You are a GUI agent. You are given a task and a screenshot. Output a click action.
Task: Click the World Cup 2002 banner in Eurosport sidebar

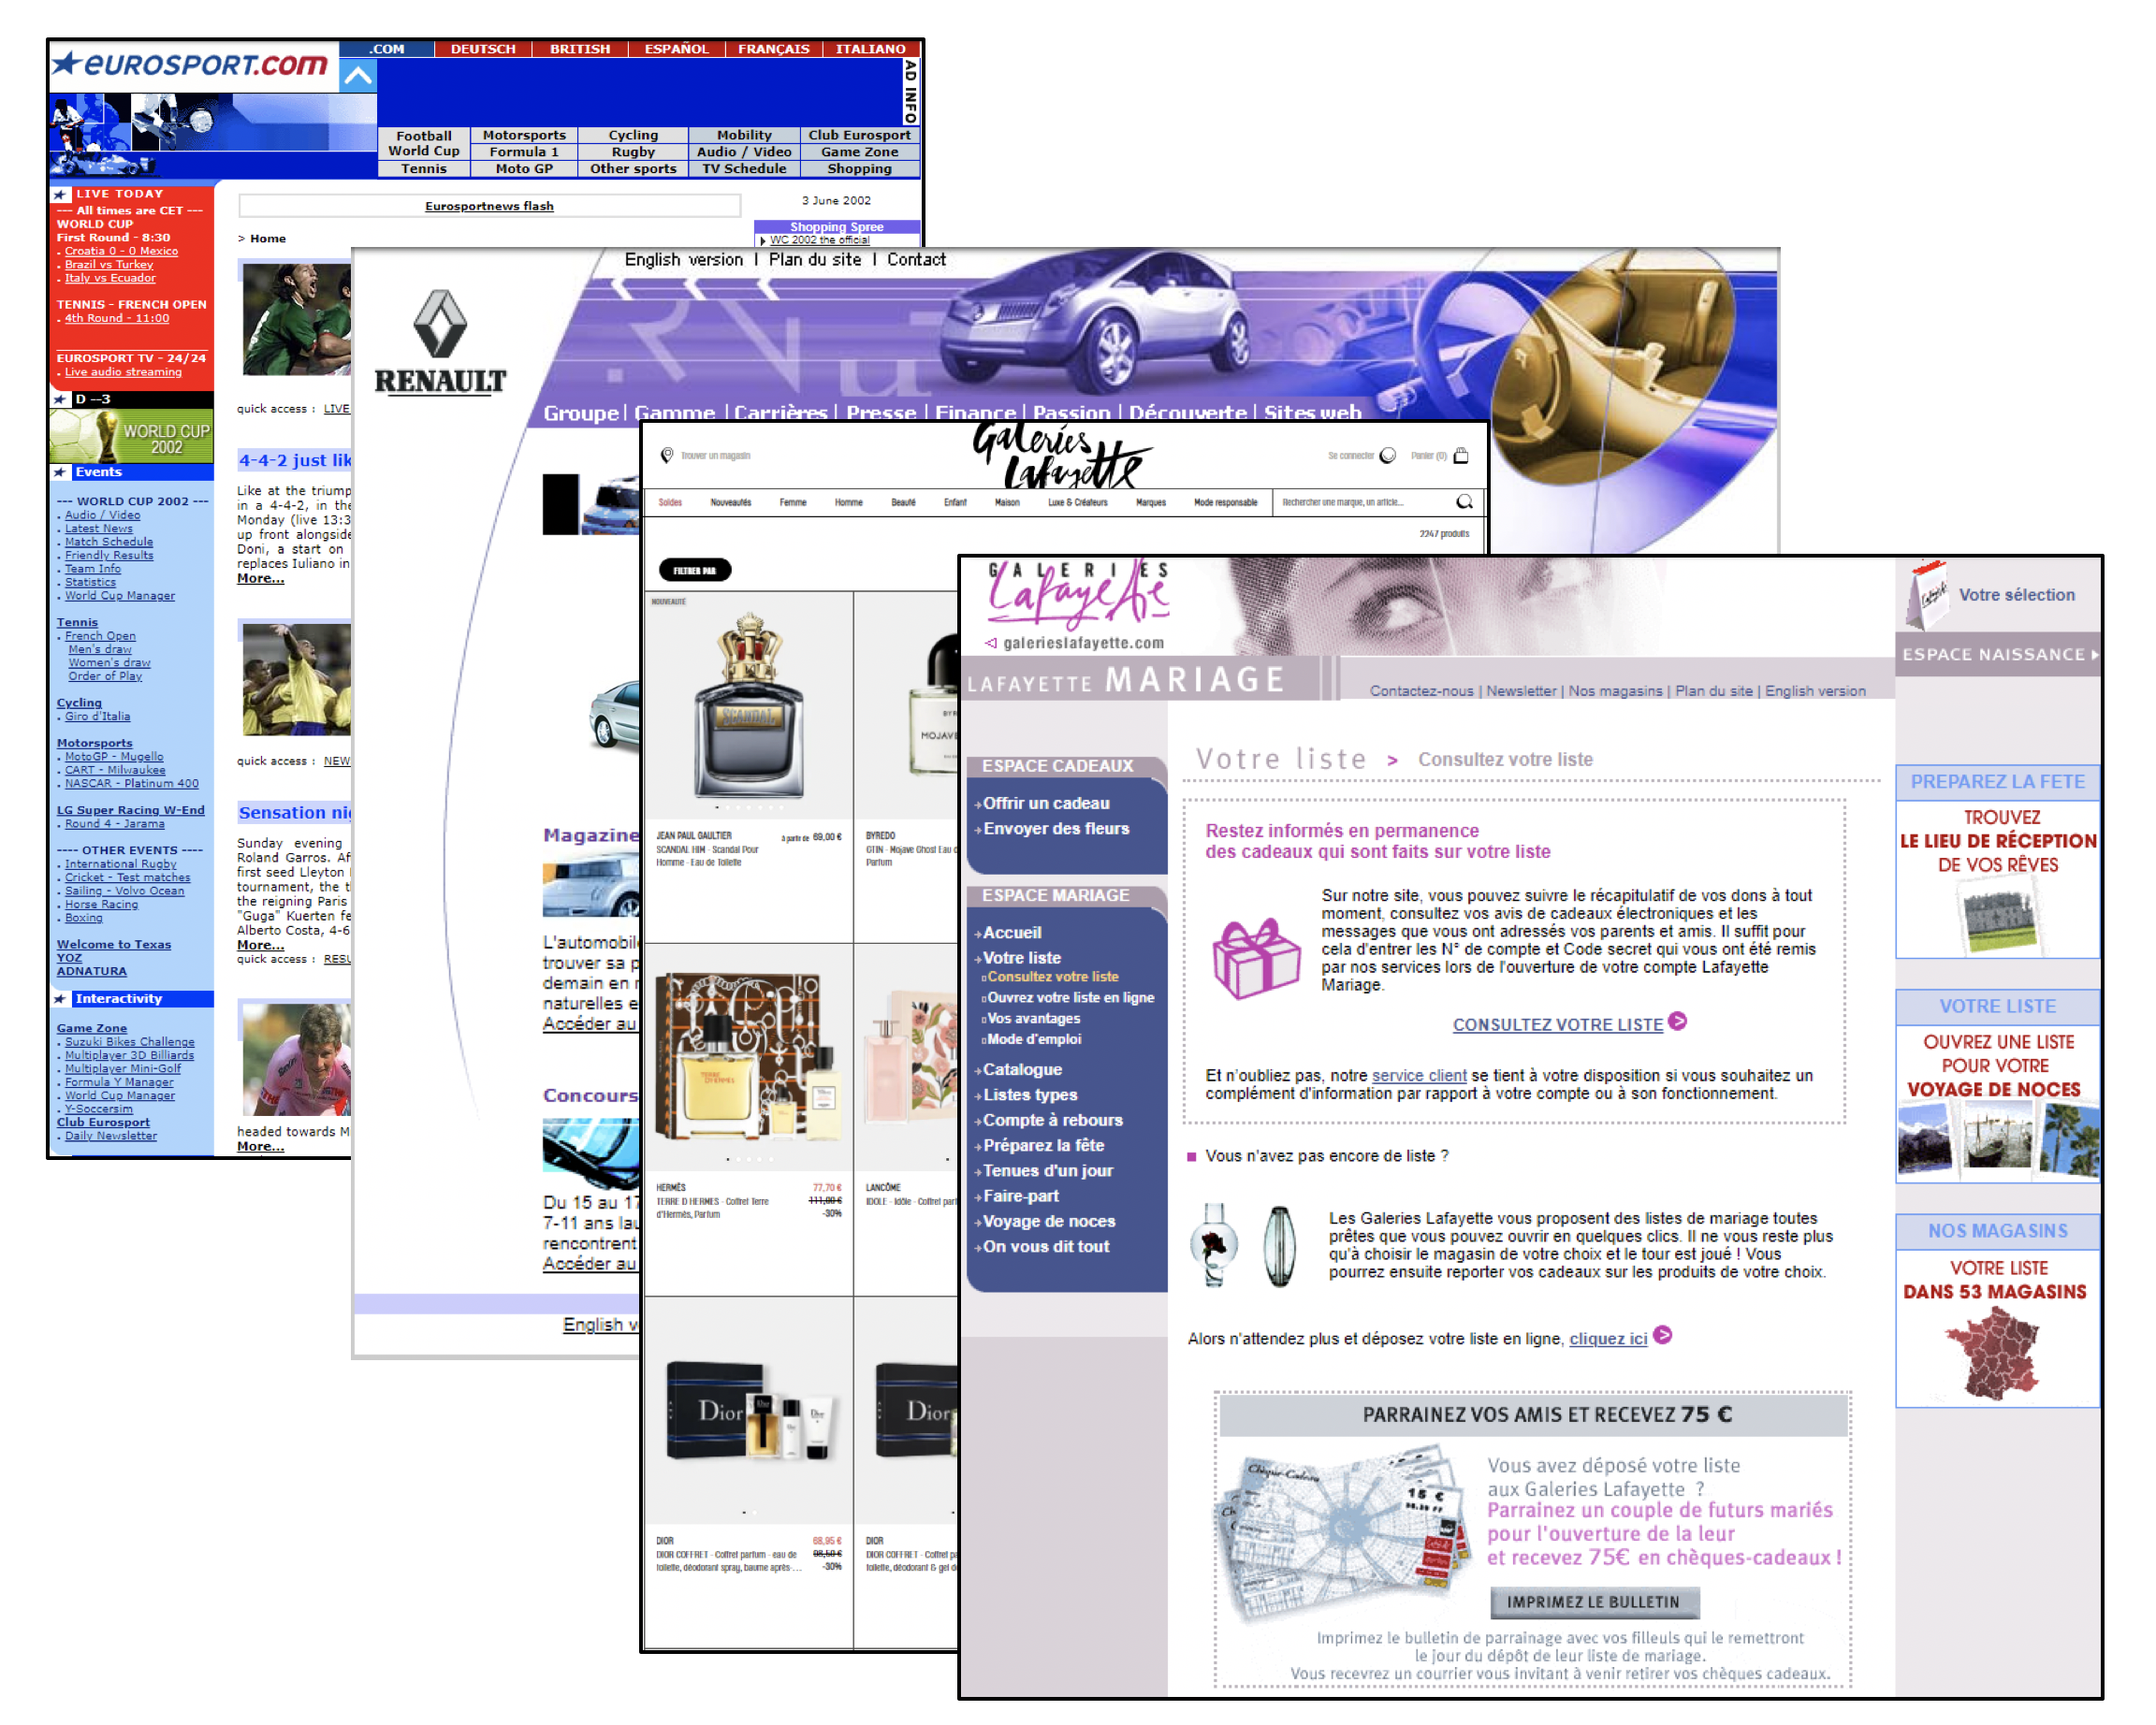(x=131, y=436)
